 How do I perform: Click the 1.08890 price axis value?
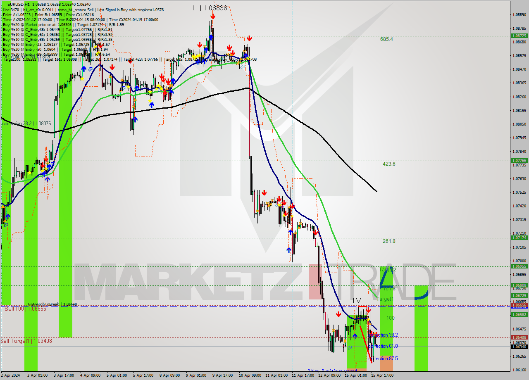[519, 15]
